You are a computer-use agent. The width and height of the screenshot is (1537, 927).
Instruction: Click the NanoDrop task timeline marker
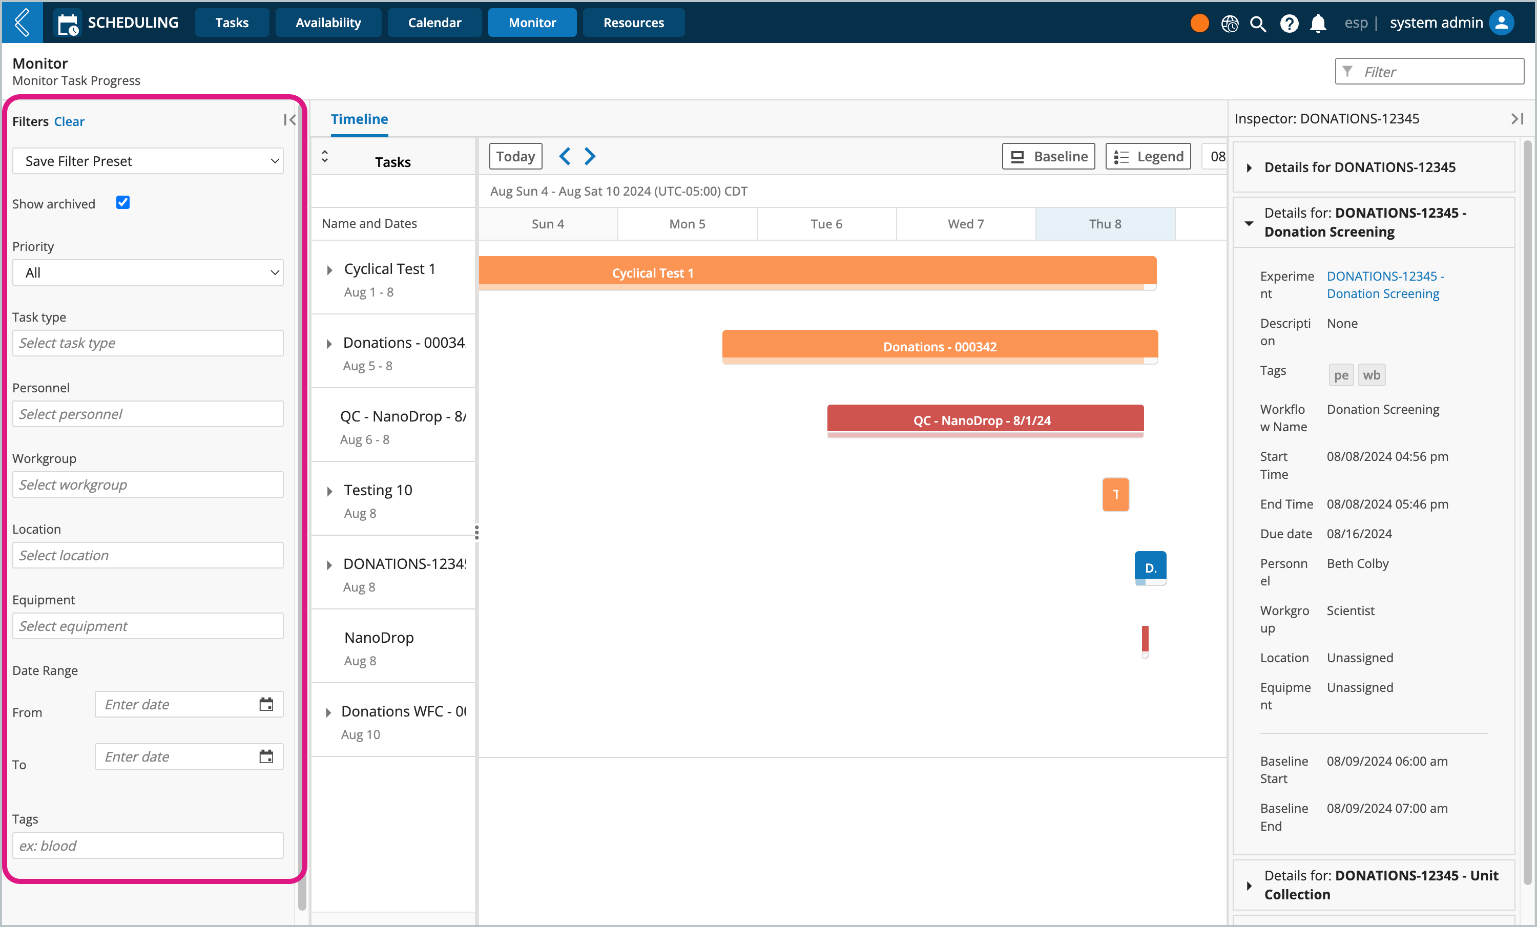[1145, 639]
